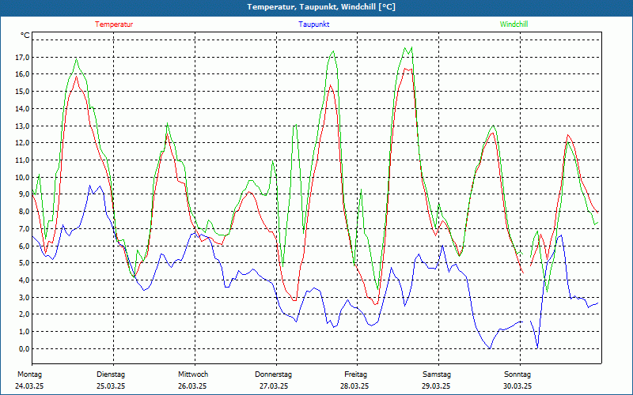Click the blue Taupunkt legend label
Image resolution: width=633 pixels, height=395 pixels.
[314, 24]
